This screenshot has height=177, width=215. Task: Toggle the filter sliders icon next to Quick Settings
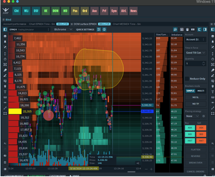99,29
